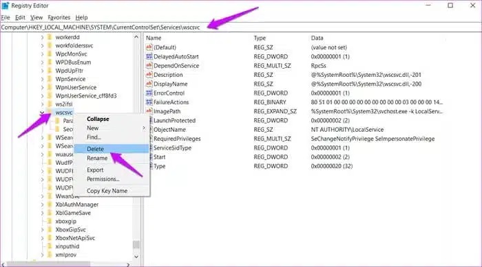Click the tree scrollbar down arrow
The image size is (482, 267).
[x=136, y=257]
